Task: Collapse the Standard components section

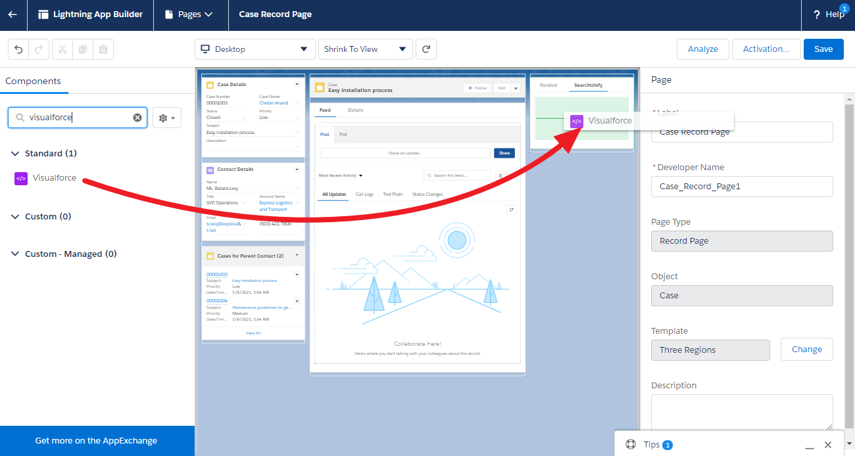Action: (15, 154)
